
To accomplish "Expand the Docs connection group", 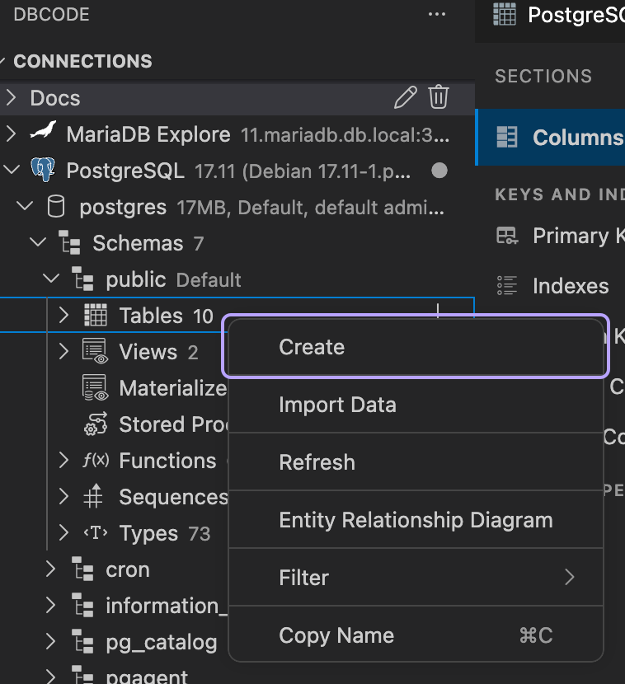I will click(12, 97).
